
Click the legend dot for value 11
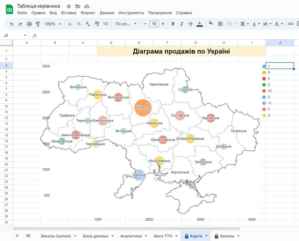(264, 103)
